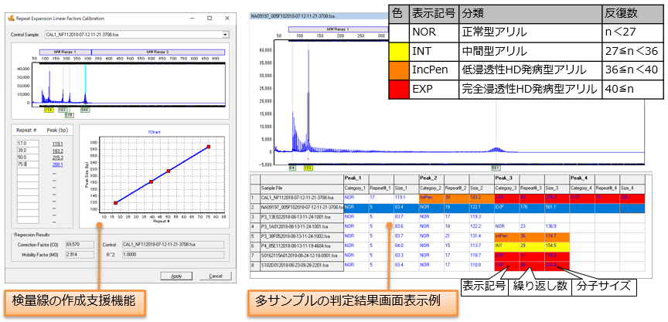Select the 288 peak label marker
This screenshot has width=668, height=322.
click(85, 110)
